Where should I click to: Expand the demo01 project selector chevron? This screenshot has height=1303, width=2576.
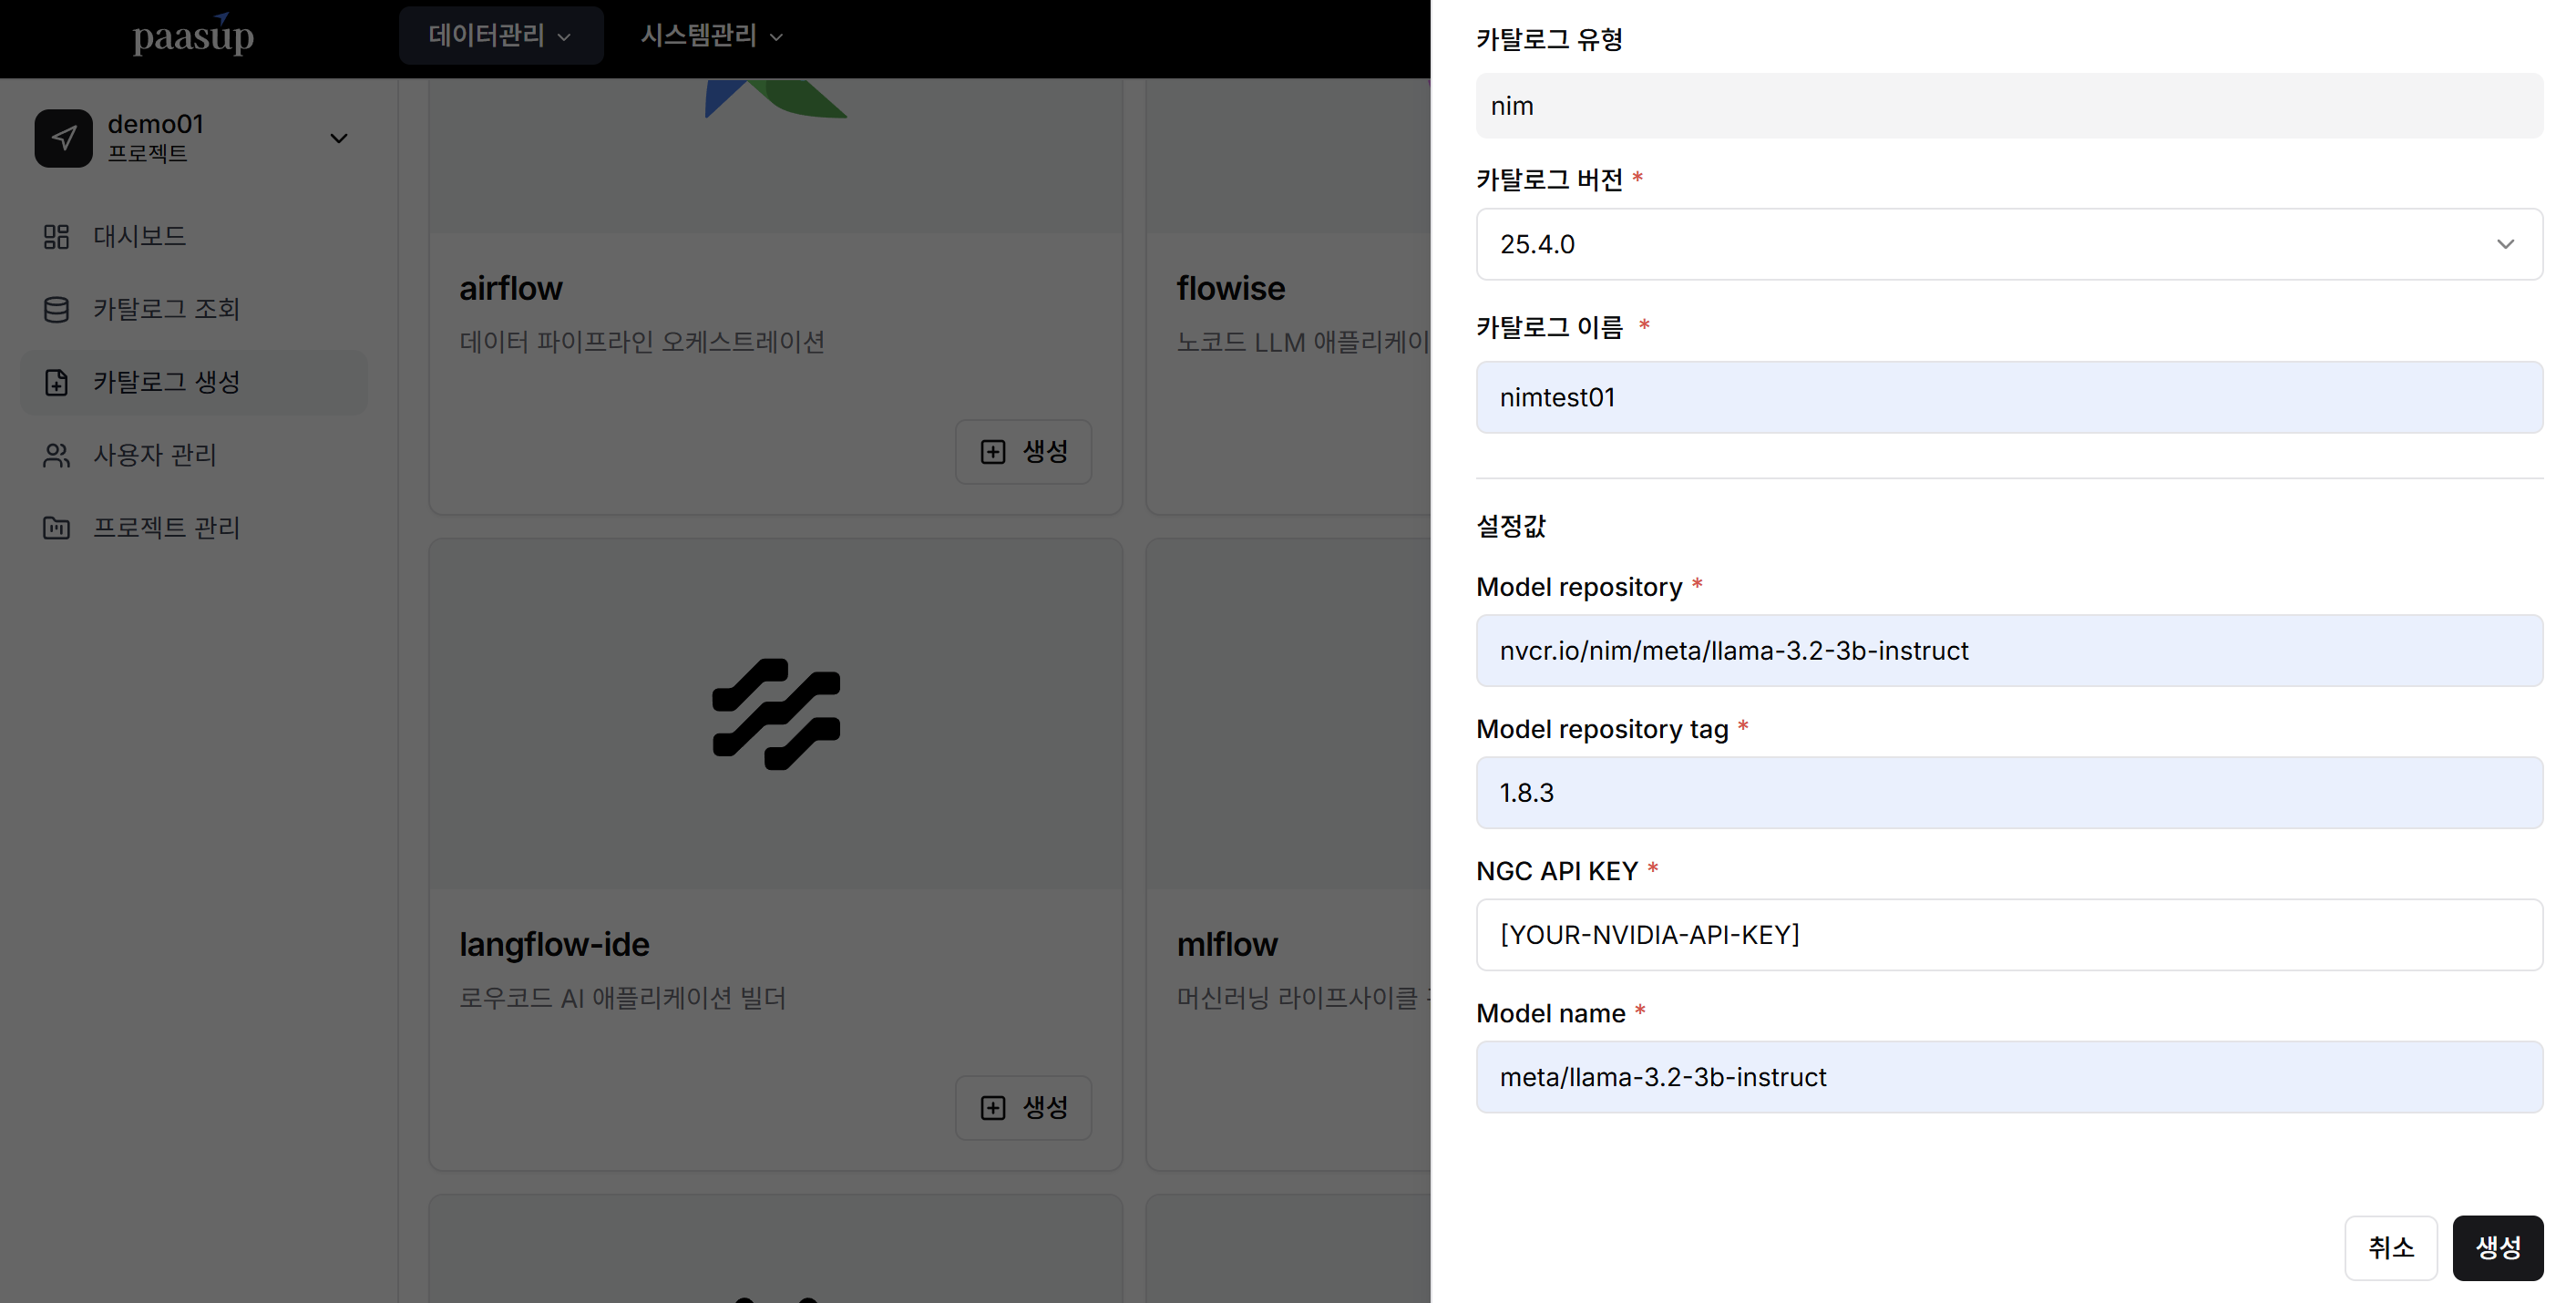(x=339, y=138)
